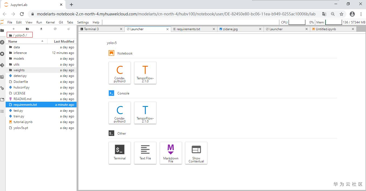Open the File menu
Image resolution: width=366 pixels, height=191 pixels.
point(10,22)
